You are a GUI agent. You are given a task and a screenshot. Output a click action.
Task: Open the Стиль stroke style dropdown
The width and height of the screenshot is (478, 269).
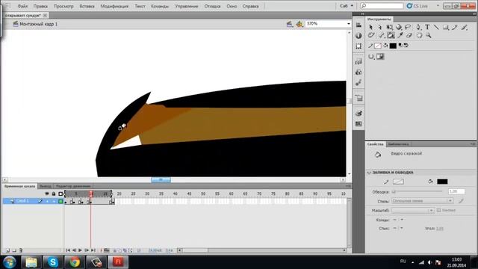(422, 201)
